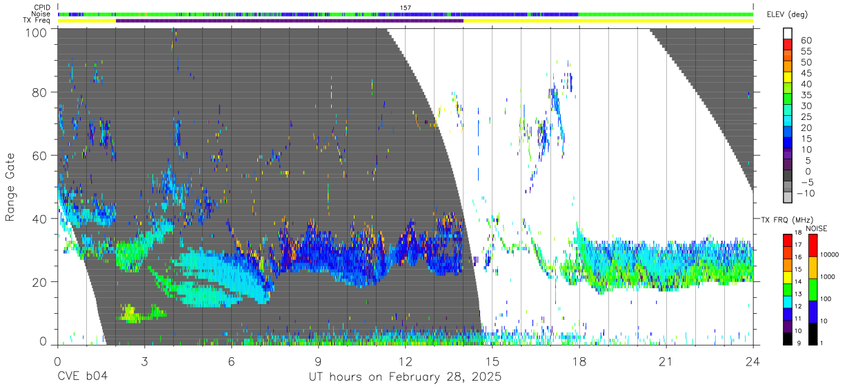
Task: Click the '13' label on TX FRQ colorbar
Action: 798,294
